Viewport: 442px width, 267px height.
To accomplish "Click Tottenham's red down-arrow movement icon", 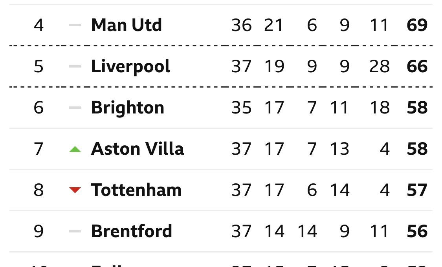I will coord(75,190).
